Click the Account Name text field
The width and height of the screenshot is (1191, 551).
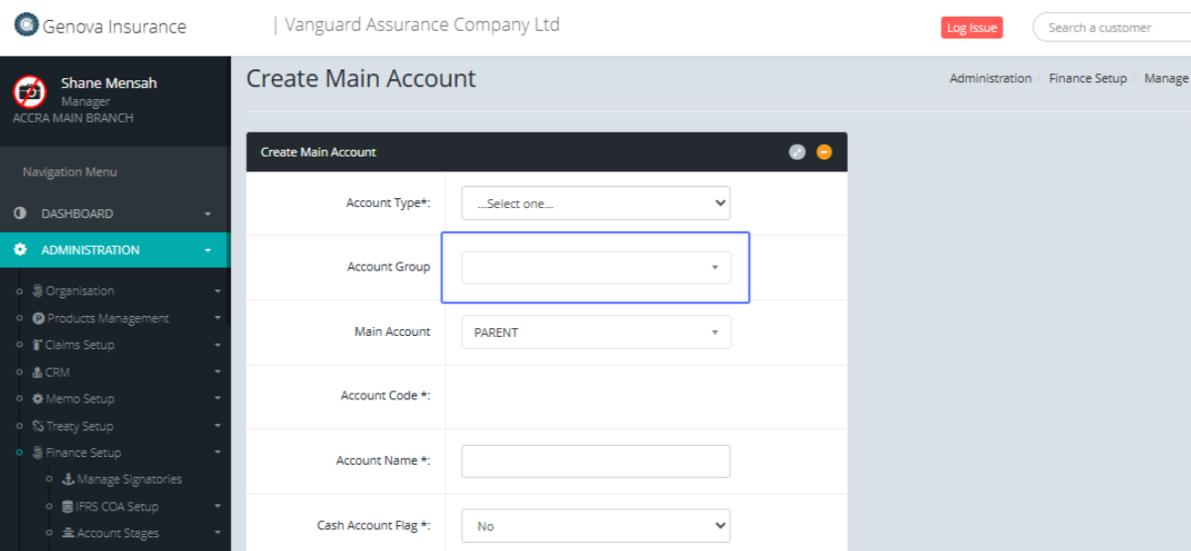595,461
